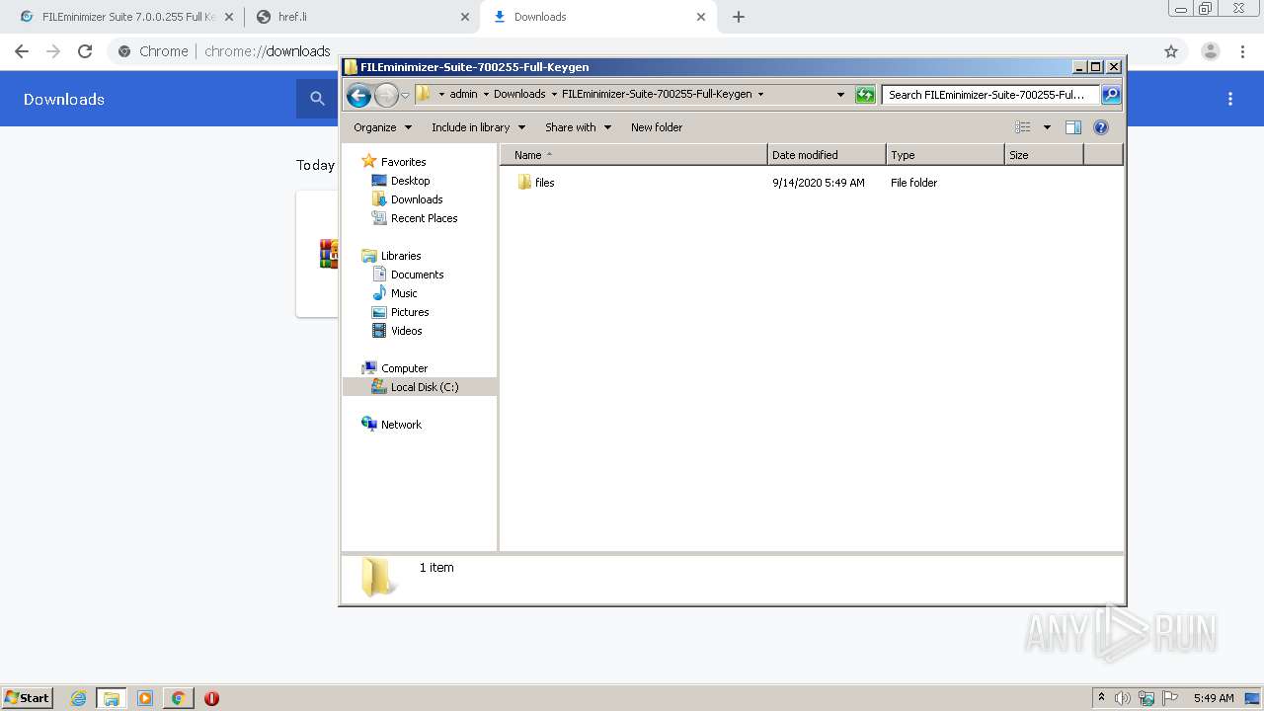Open Chrome profile avatar
1264x711 pixels.
[1211, 51]
